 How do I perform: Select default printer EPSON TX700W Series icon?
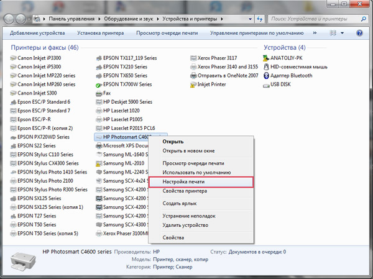click(99, 85)
